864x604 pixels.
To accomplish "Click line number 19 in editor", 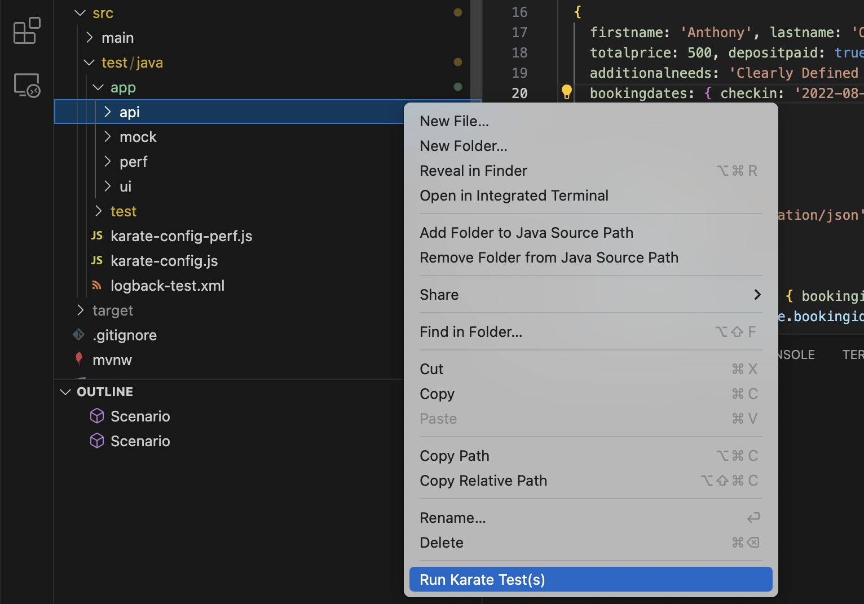I will 519,73.
